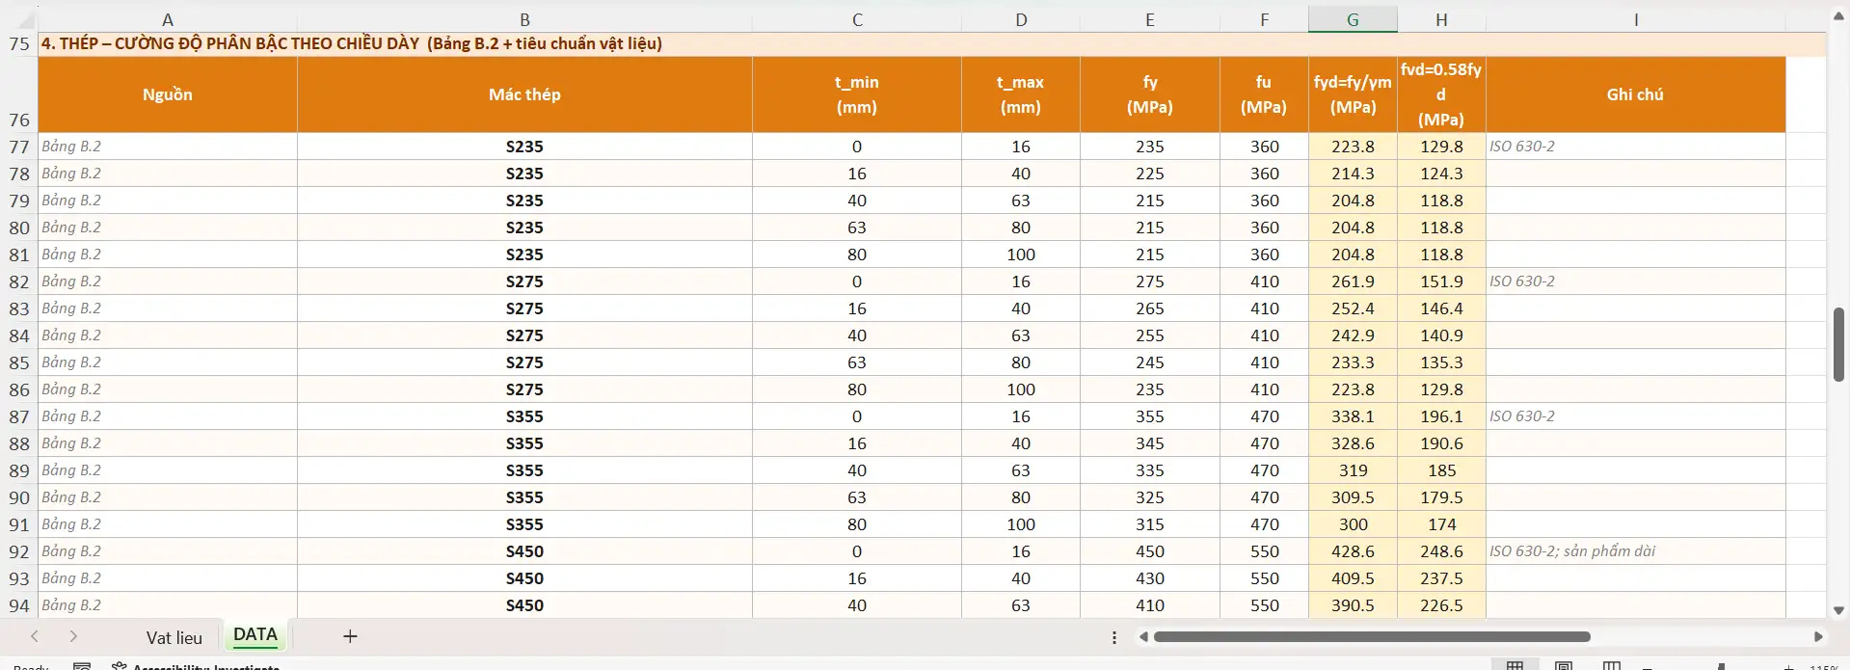Switch to Page Layout view
This screenshot has width=1850, height=670.
pos(1564,665)
